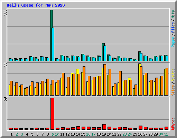Select green weekend day label 24
177x138 pixels.
pos(130,134)
